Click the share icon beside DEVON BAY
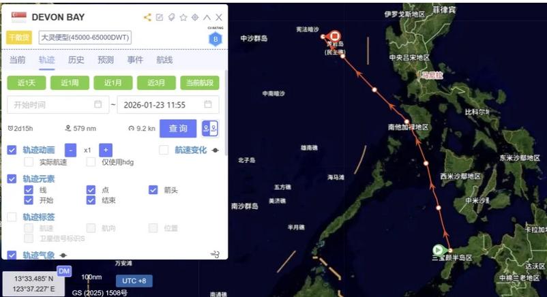 pyautogui.click(x=147, y=18)
